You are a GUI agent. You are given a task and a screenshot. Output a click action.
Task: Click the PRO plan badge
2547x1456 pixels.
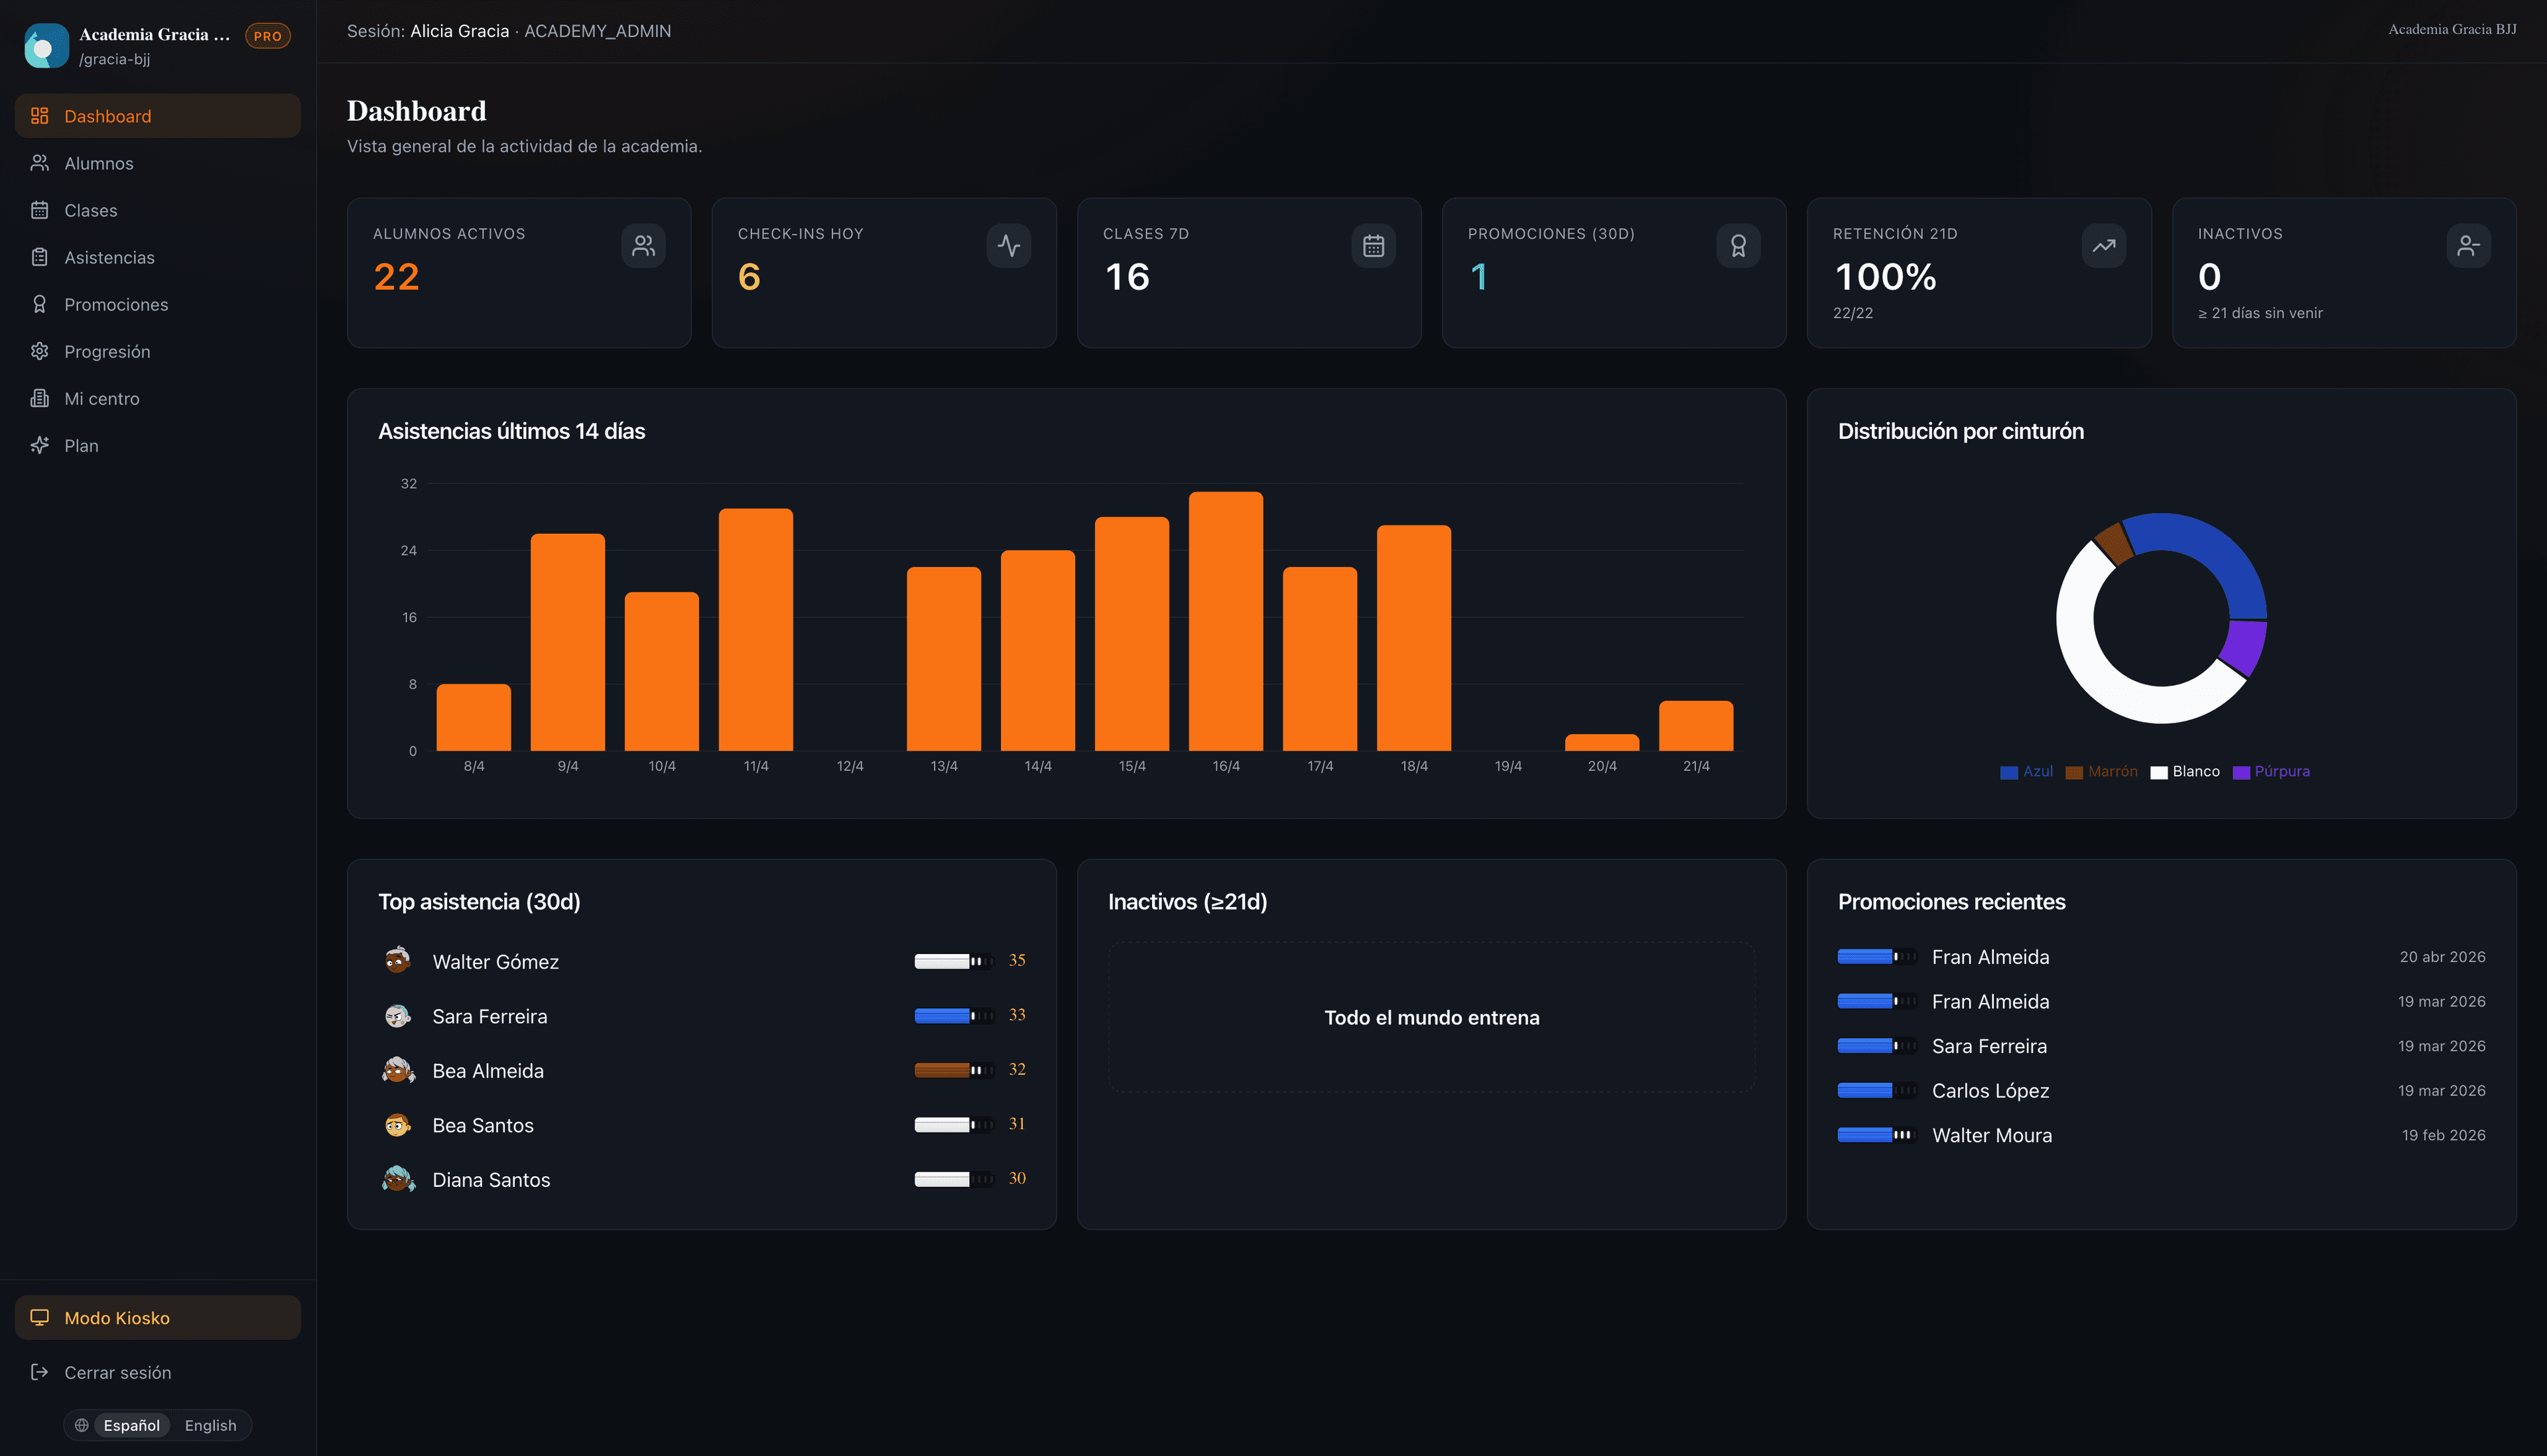click(267, 36)
